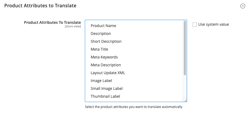The width and height of the screenshot is (251, 115).
Task: Click the store view scope label
Action: click(73, 27)
